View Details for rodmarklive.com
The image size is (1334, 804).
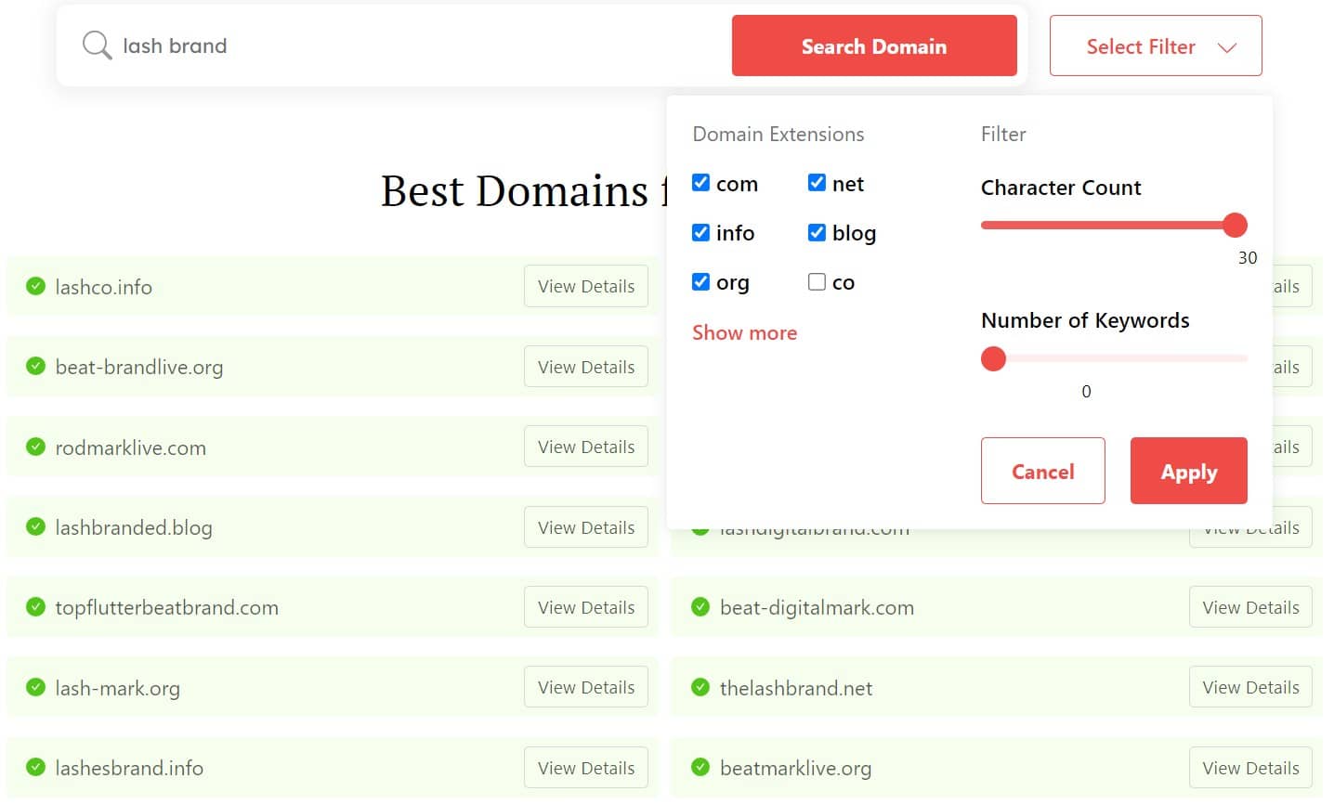pyautogui.click(x=586, y=447)
